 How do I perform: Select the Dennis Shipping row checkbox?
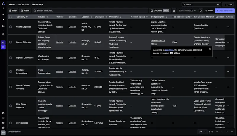coord(11,42)
